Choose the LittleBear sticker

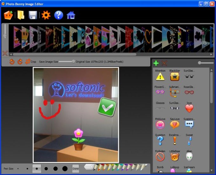coord(175,156)
